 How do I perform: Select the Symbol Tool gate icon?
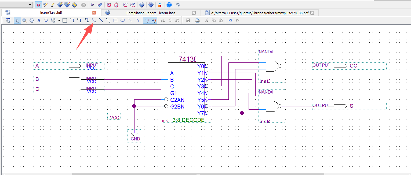[46, 20]
